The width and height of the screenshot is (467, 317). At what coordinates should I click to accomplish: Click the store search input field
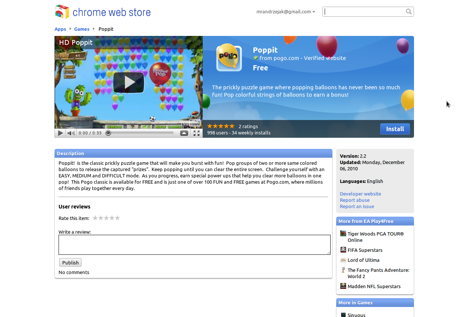coord(364,11)
